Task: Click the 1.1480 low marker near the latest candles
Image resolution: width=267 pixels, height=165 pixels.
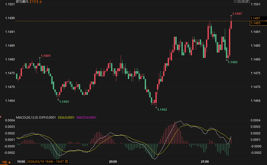Action: [x=233, y=62]
